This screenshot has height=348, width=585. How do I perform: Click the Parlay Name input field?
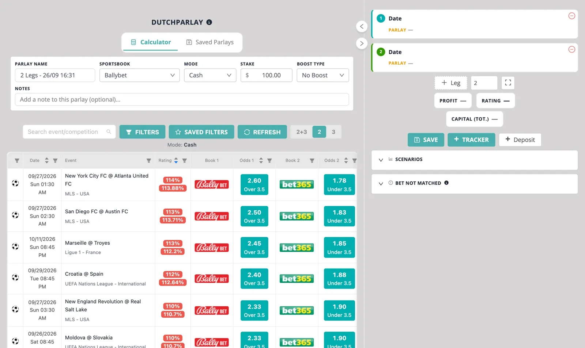pyautogui.click(x=55, y=75)
